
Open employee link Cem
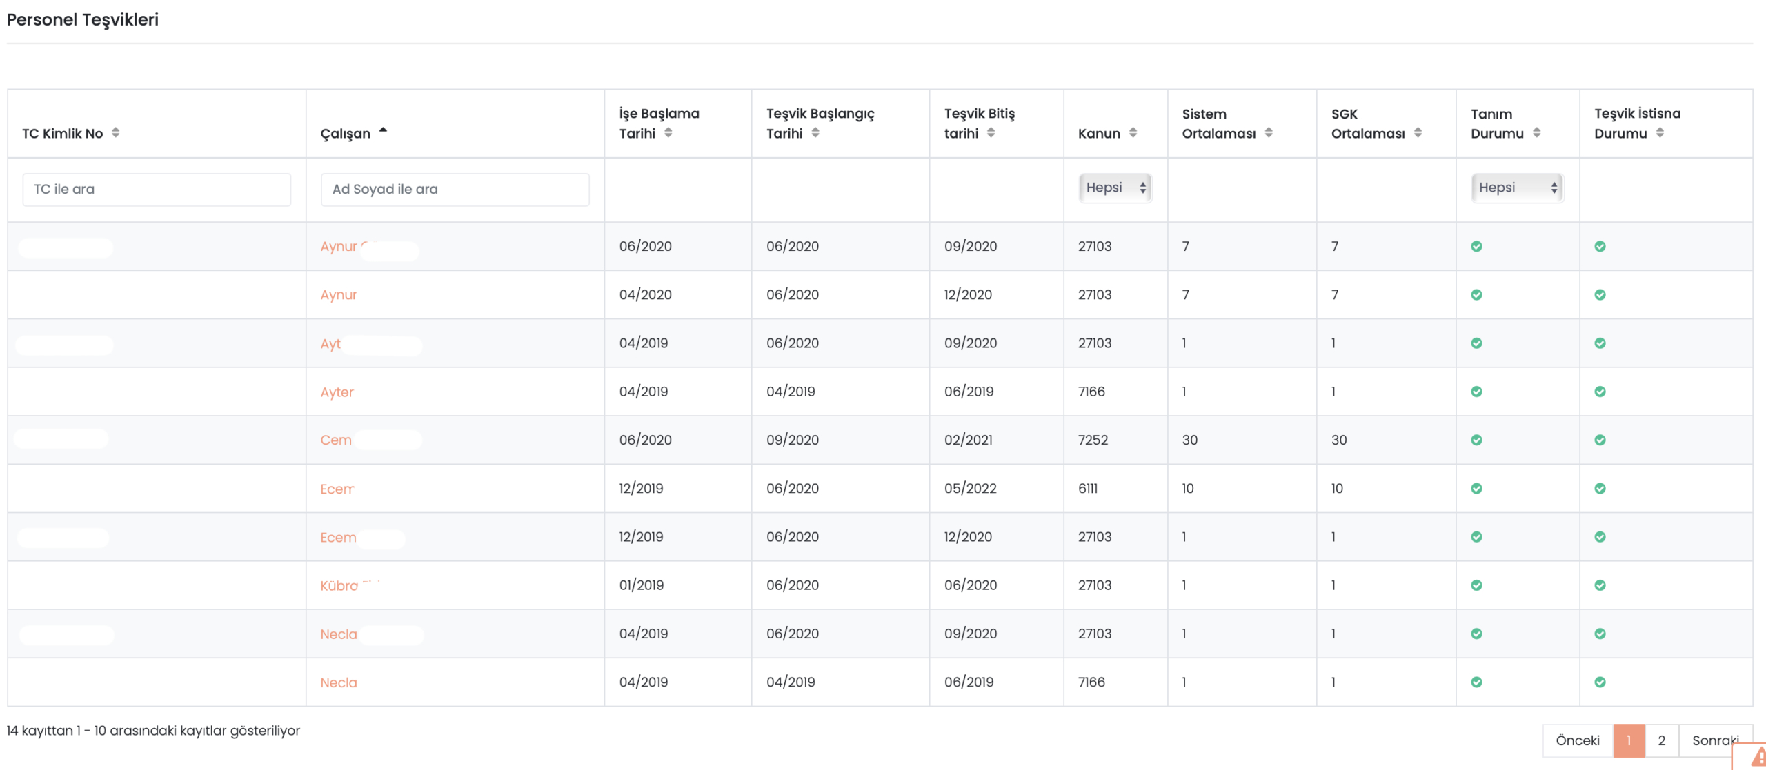pyautogui.click(x=336, y=440)
